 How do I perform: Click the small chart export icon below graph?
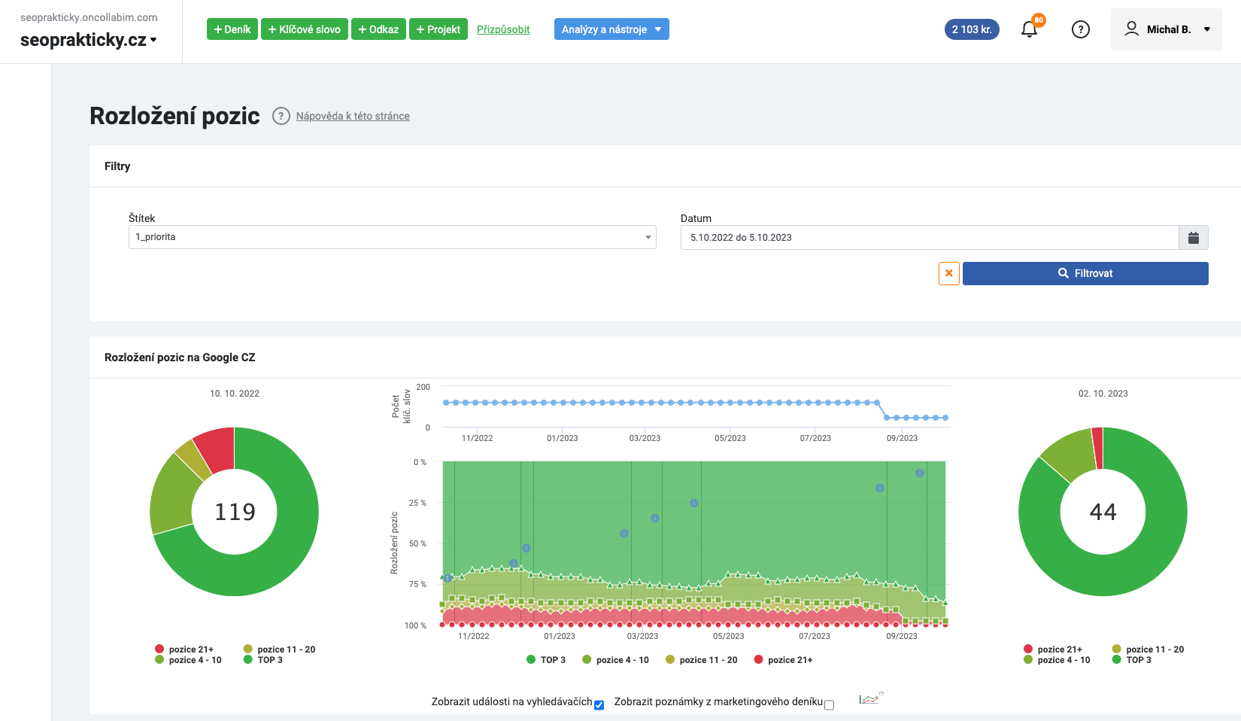(870, 699)
